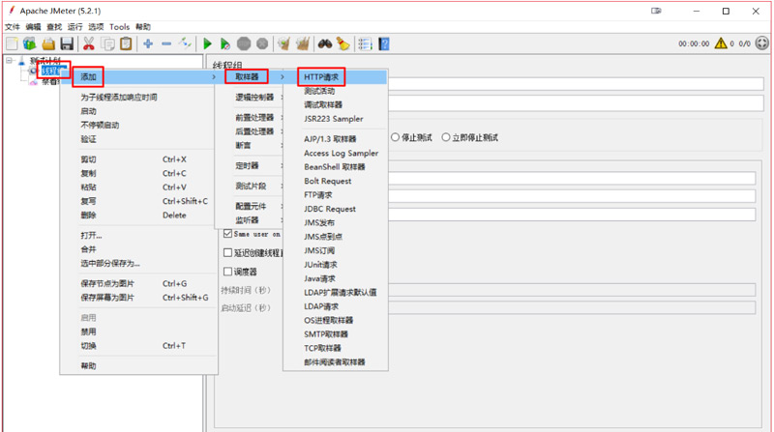Select the highlighted thread group tree node
Viewport: 774px width, 432px height.
(x=52, y=71)
